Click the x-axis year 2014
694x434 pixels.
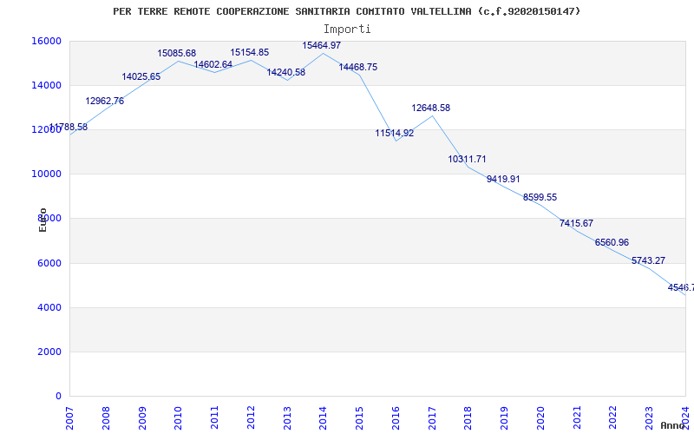[323, 418]
